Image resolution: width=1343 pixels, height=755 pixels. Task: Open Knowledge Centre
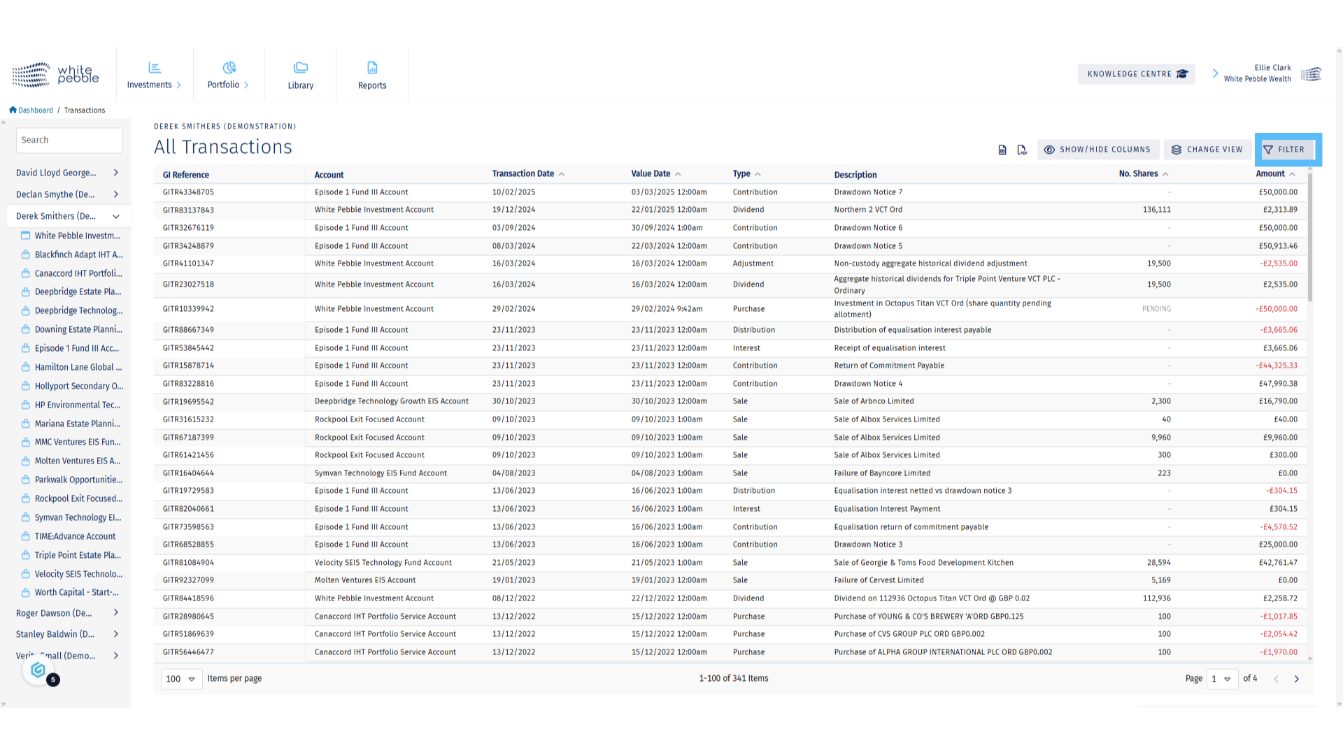[1137, 74]
